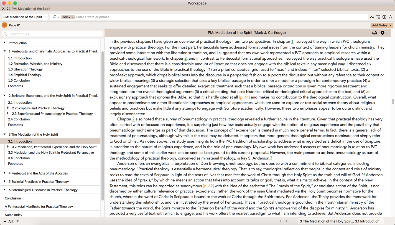Open the PM: Mediation of the Spirit module dropdown
The image size is (395, 225).
click(x=25, y=17)
